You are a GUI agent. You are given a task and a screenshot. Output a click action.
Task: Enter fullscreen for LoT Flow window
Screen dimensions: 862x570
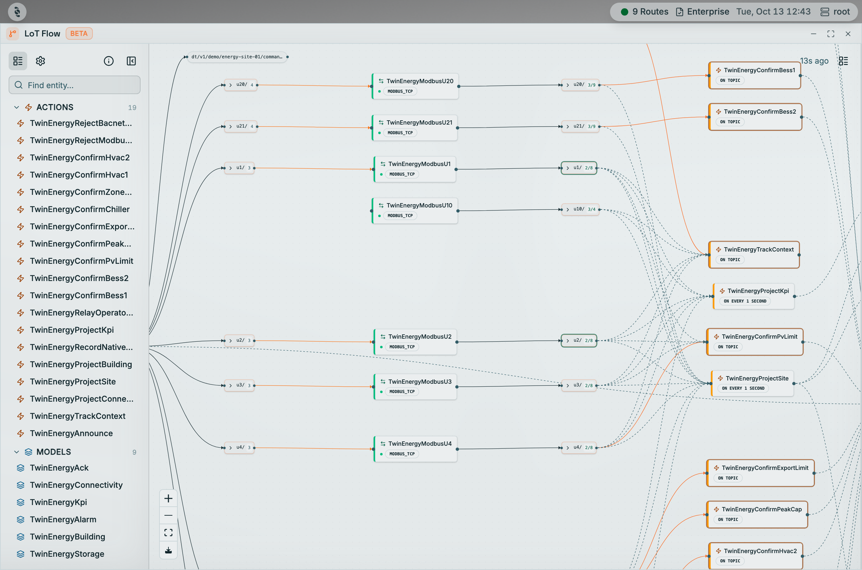click(x=831, y=34)
